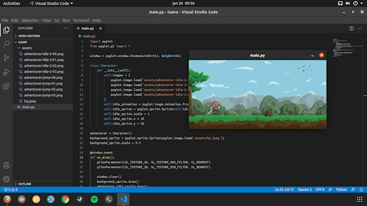The image size is (367, 206).
Task: Open the Edit menu
Action: 15,20
